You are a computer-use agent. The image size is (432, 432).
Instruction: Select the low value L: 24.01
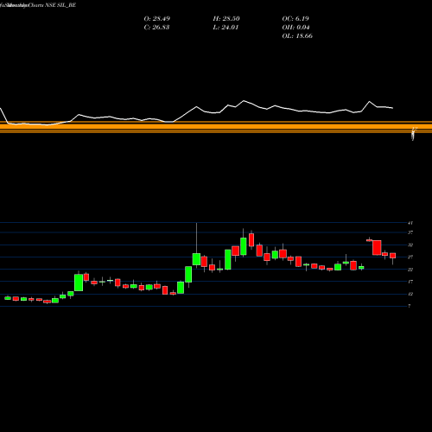[226, 28]
